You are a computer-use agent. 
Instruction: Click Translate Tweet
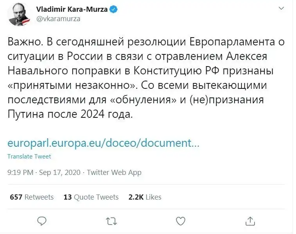click(29, 157)
